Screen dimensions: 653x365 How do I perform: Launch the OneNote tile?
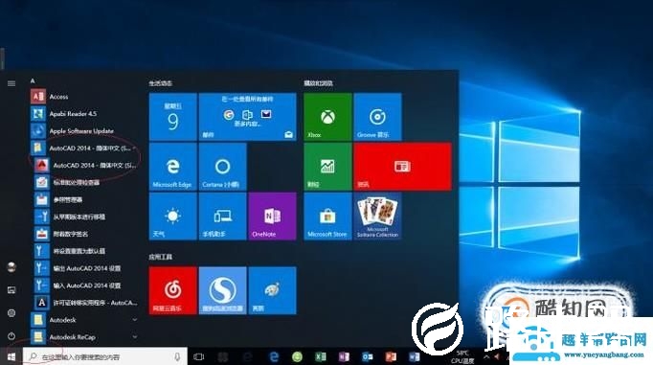point(272,217)
